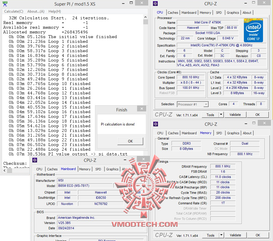Viewport: 273px width, 241px height.
Task: Open the Help(H) menu in Super PI
Action: (x=55, y=11)
